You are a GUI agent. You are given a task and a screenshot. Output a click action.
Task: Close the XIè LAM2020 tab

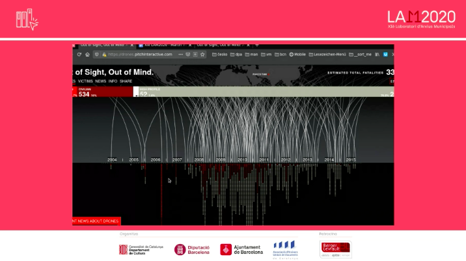click(x=190, y=45)
